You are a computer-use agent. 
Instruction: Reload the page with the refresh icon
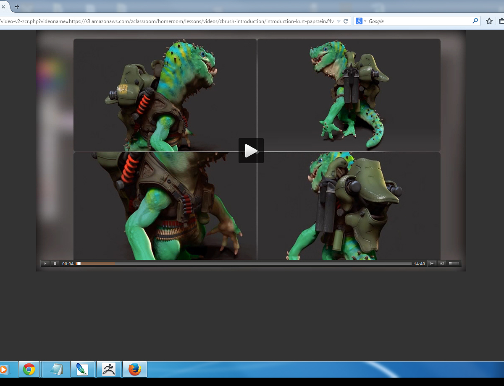click(346, 21)
